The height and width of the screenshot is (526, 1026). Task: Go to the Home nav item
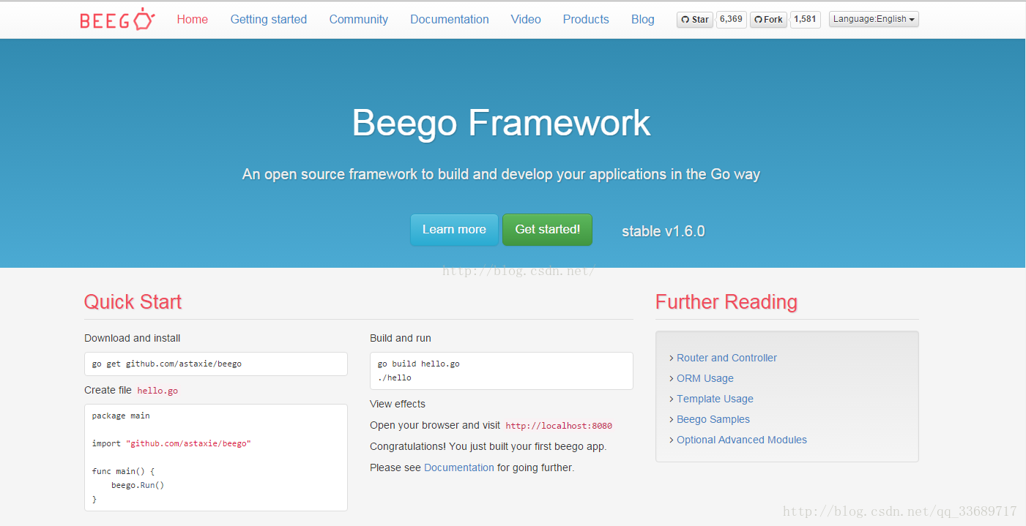click(193, 20)
